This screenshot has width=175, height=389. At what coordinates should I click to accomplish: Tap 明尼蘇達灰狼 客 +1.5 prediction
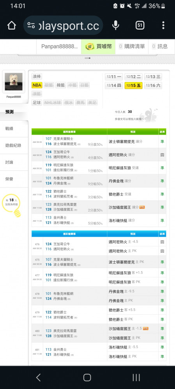pos(126,273)
